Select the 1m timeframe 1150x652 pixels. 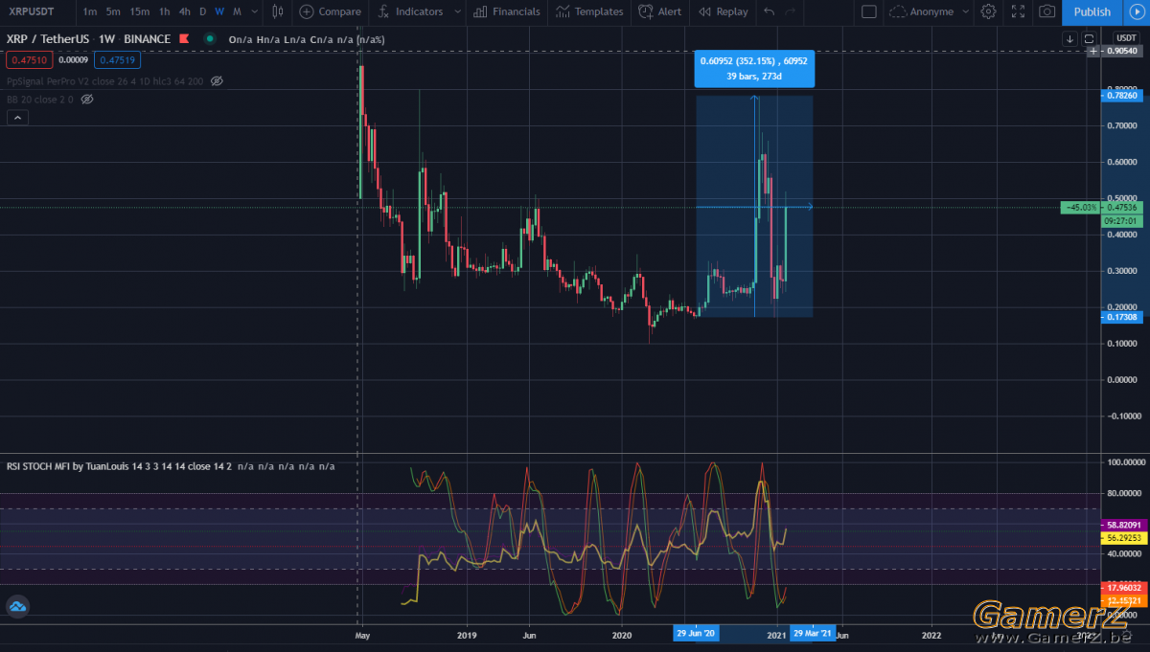coord(89,11)
